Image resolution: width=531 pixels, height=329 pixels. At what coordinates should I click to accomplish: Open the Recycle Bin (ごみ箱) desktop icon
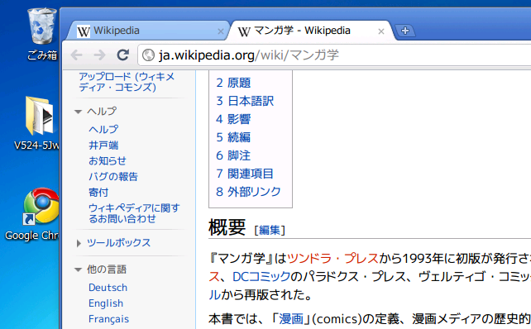[41, 34]
